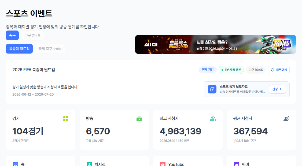Open the 국제 축구 준비중 tab
Viewport: 302px width, 166px height.
(50, 49)
